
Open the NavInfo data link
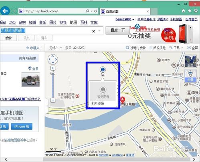pos(104,155)
